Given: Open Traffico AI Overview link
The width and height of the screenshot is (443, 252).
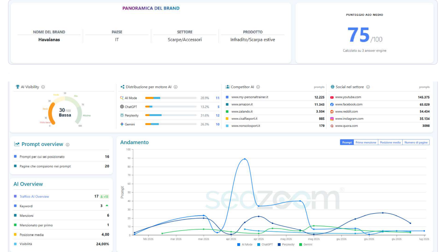Looking at the screenshot, I should (x=34, y=196).
